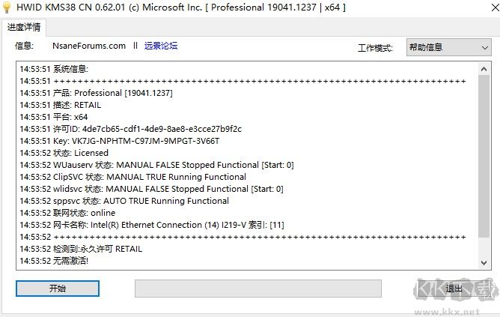Open the 远景论坛 forum link
Viewport: 500px width, 317px height.
(x=161, y=46)
